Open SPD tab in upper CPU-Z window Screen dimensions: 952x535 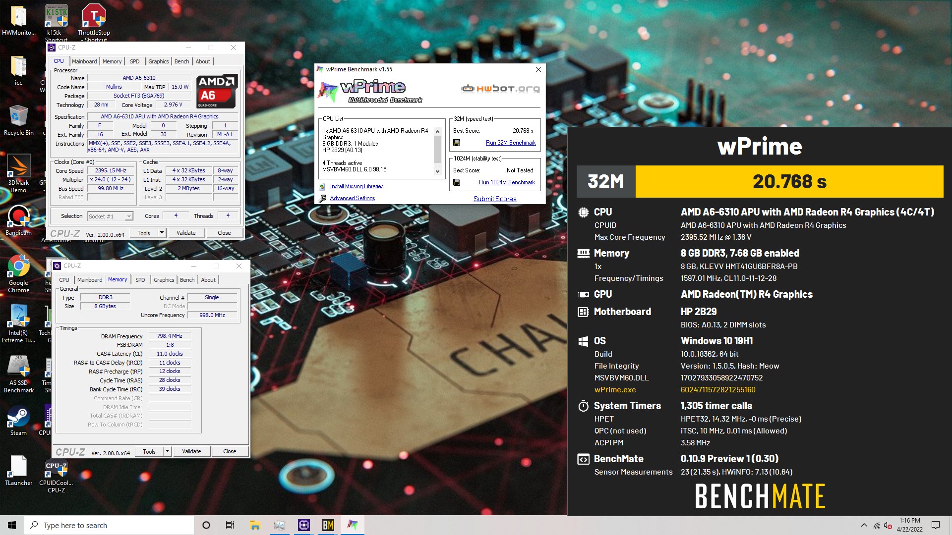pos(135,61)
